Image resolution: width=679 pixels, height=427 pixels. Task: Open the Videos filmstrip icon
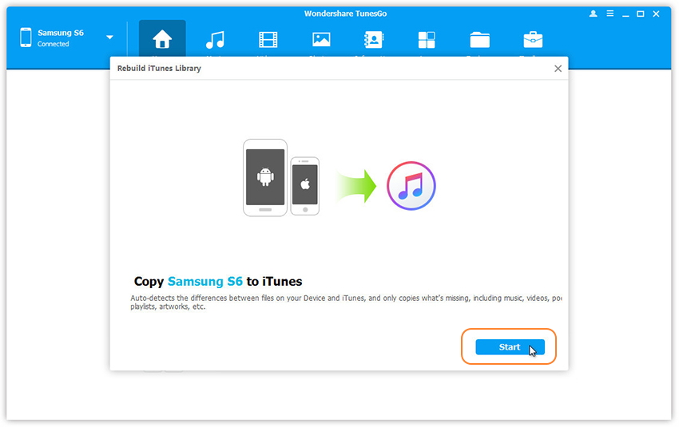268,40
